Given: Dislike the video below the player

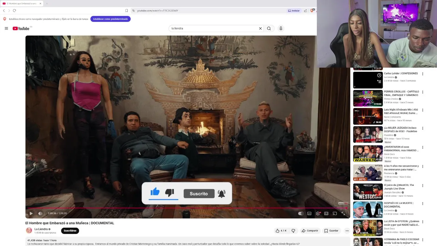Looking at the screenshot, I should pyautogui.click(x=293, y=231).
